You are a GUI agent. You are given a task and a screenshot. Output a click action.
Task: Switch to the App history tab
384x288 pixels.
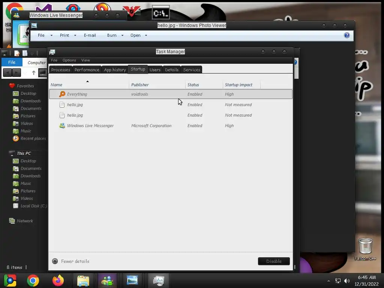click(x=115, y=70)
